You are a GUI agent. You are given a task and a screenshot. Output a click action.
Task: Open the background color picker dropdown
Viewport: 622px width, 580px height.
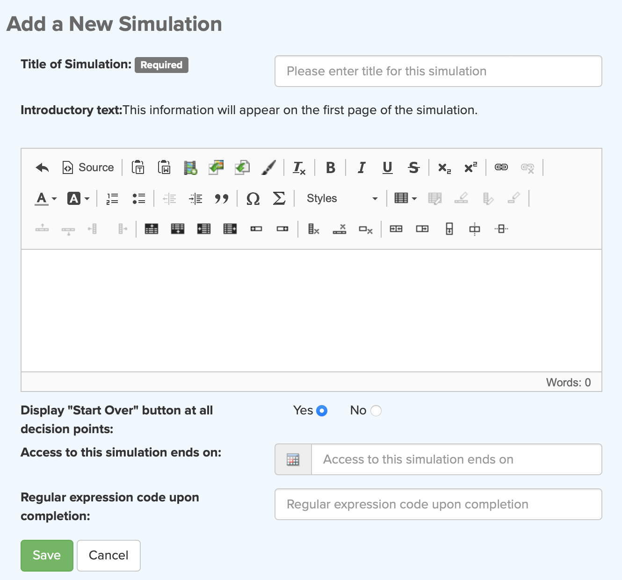tap(78, 199)
